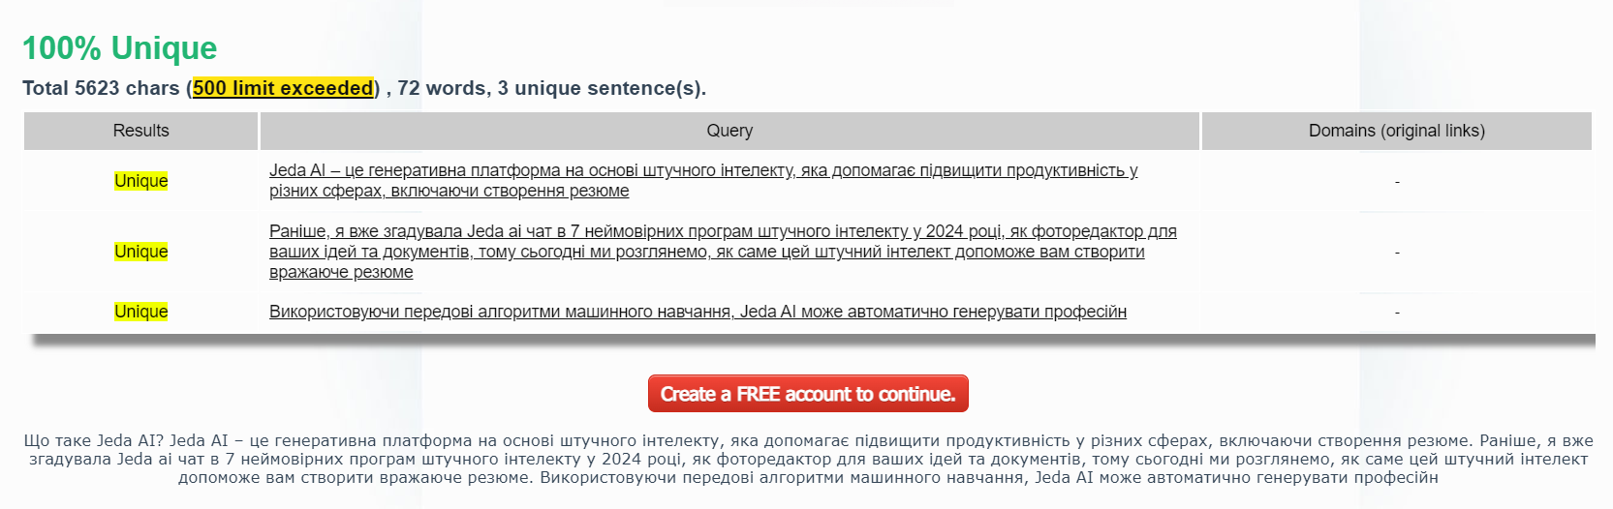Click the 'Results' column header
The height and width of the screenshot is (509, 1613).
click(140, 131)
